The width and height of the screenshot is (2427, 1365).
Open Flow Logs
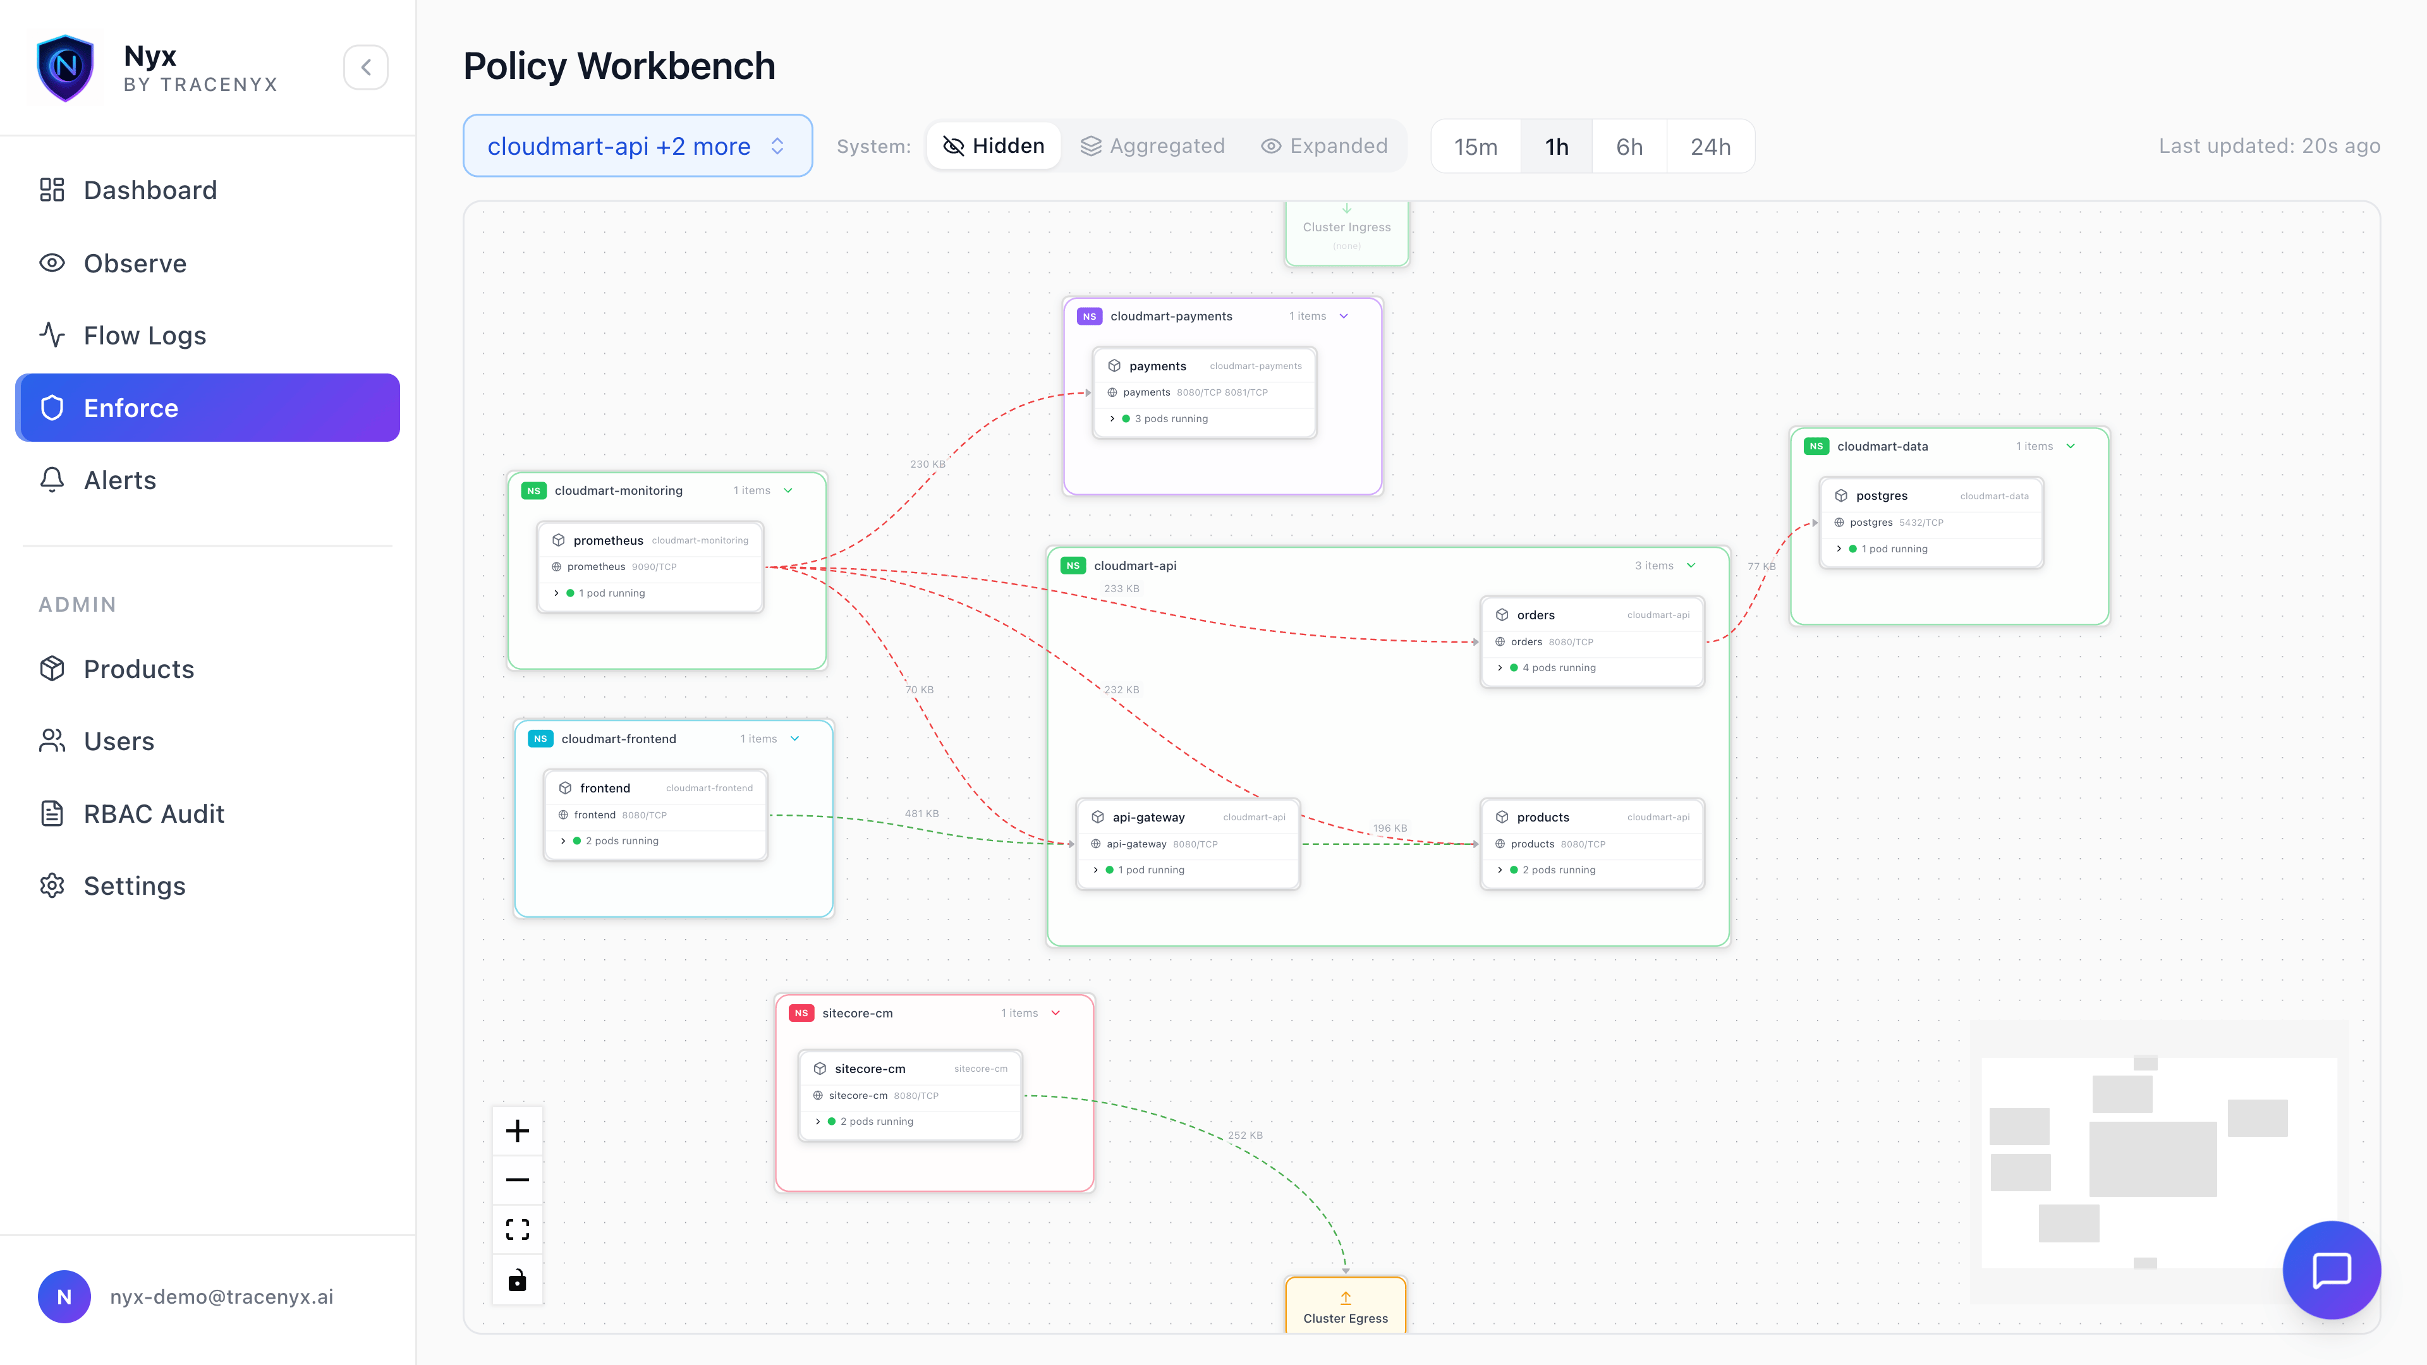(207, 336)
